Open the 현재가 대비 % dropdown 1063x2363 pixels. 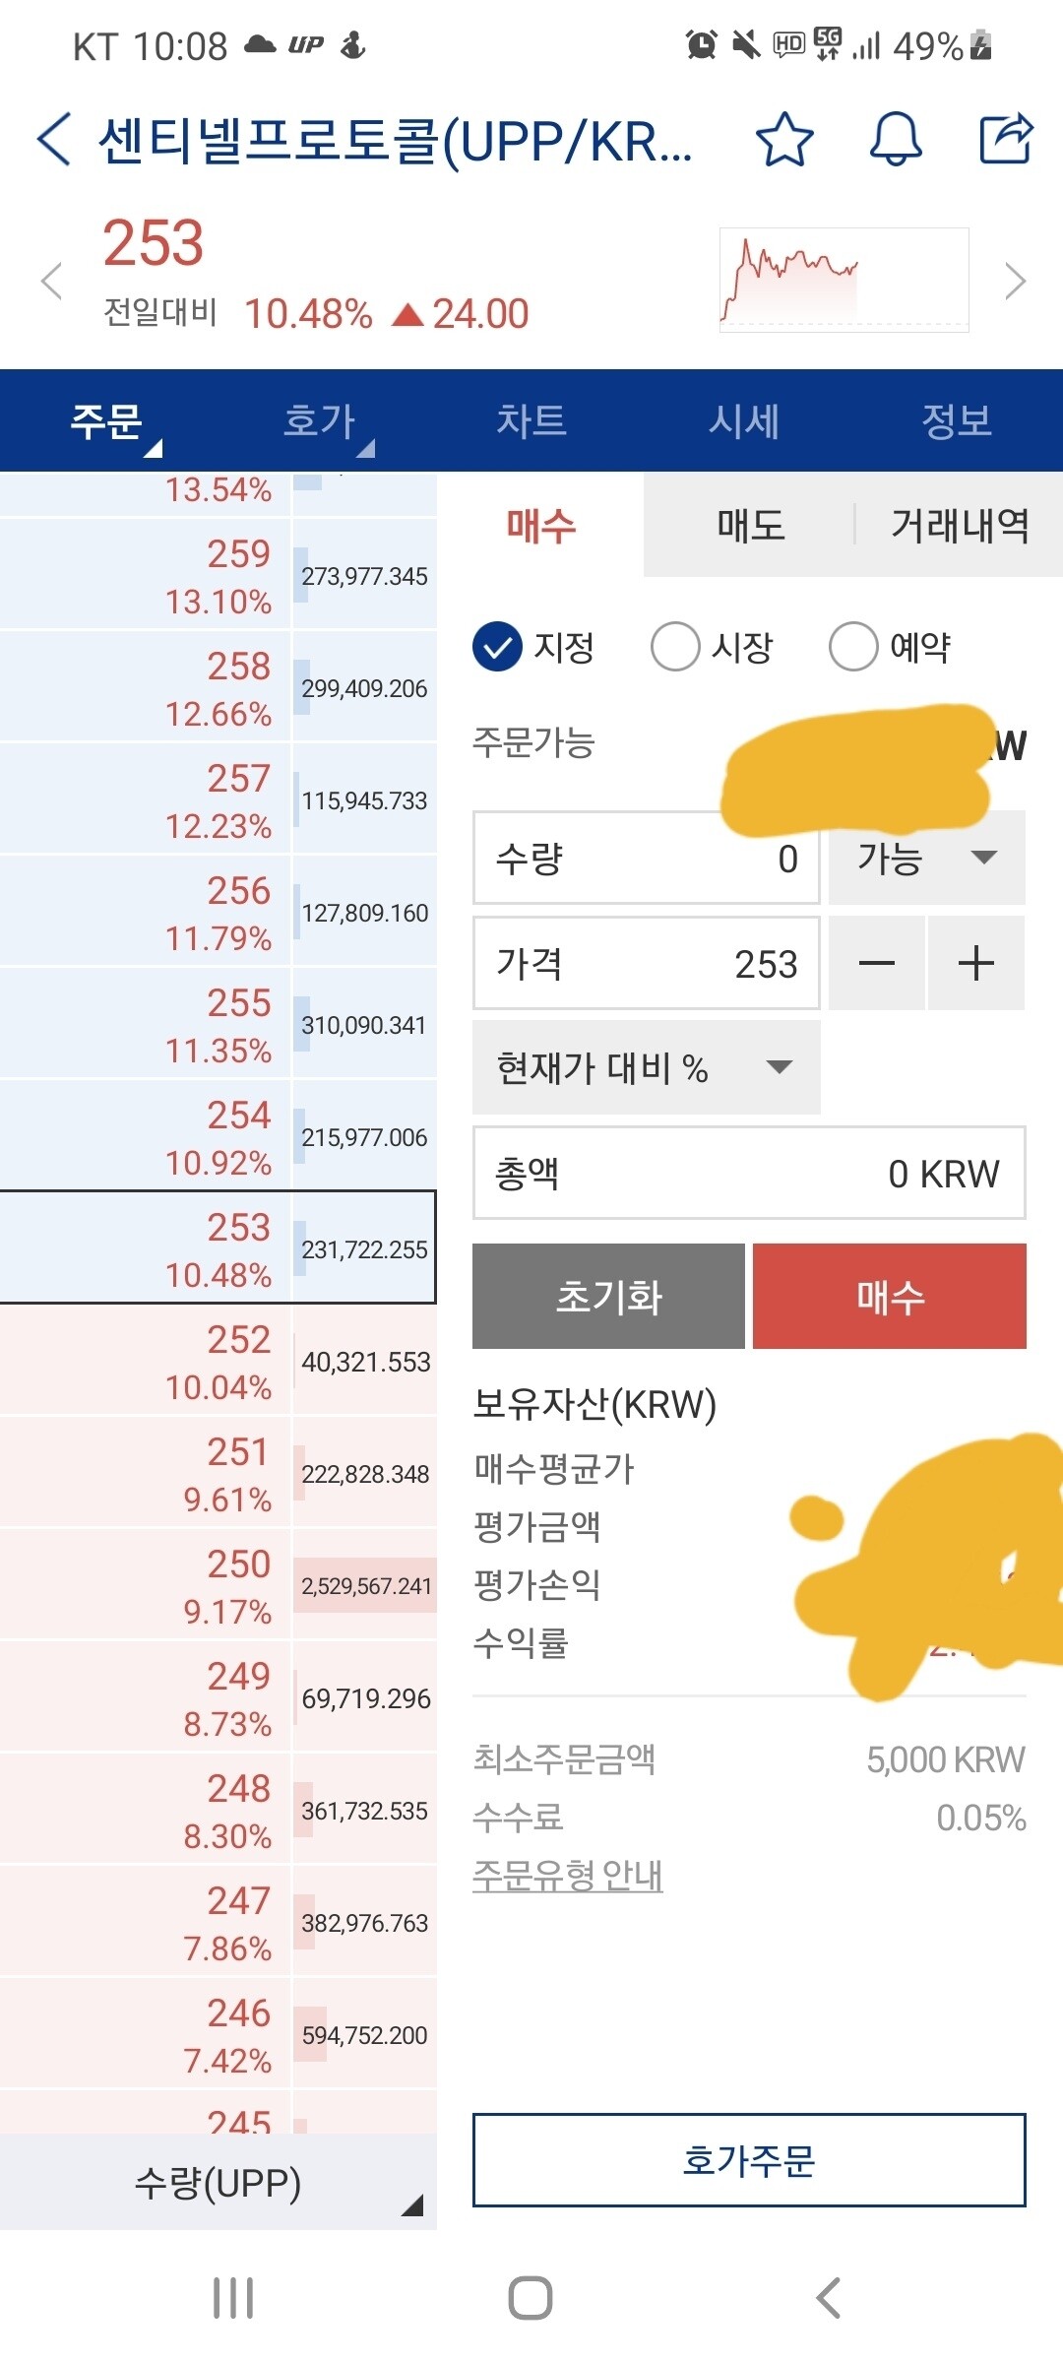pos(646,1067)
